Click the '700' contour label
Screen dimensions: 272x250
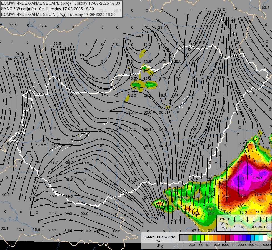pos(261,201)
